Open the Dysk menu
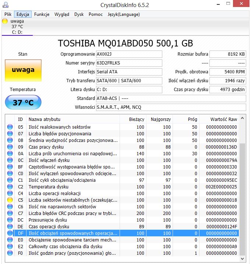This screenshot has height=264, width=251. (x=79, y=14)
